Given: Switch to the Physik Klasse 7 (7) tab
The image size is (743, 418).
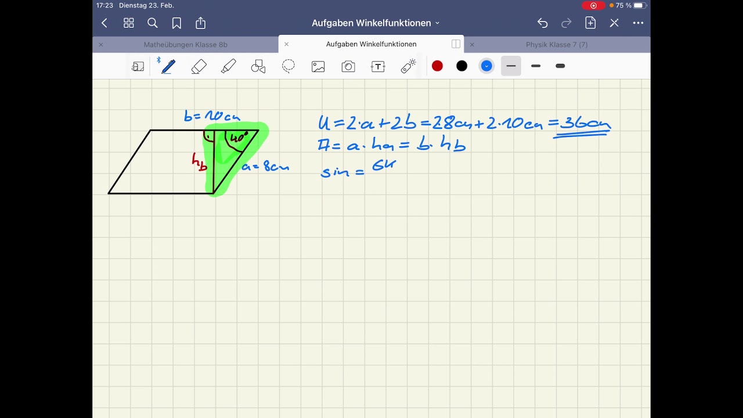Looking at the screenshot, I should pyautogui.click(x=557, y=45).
